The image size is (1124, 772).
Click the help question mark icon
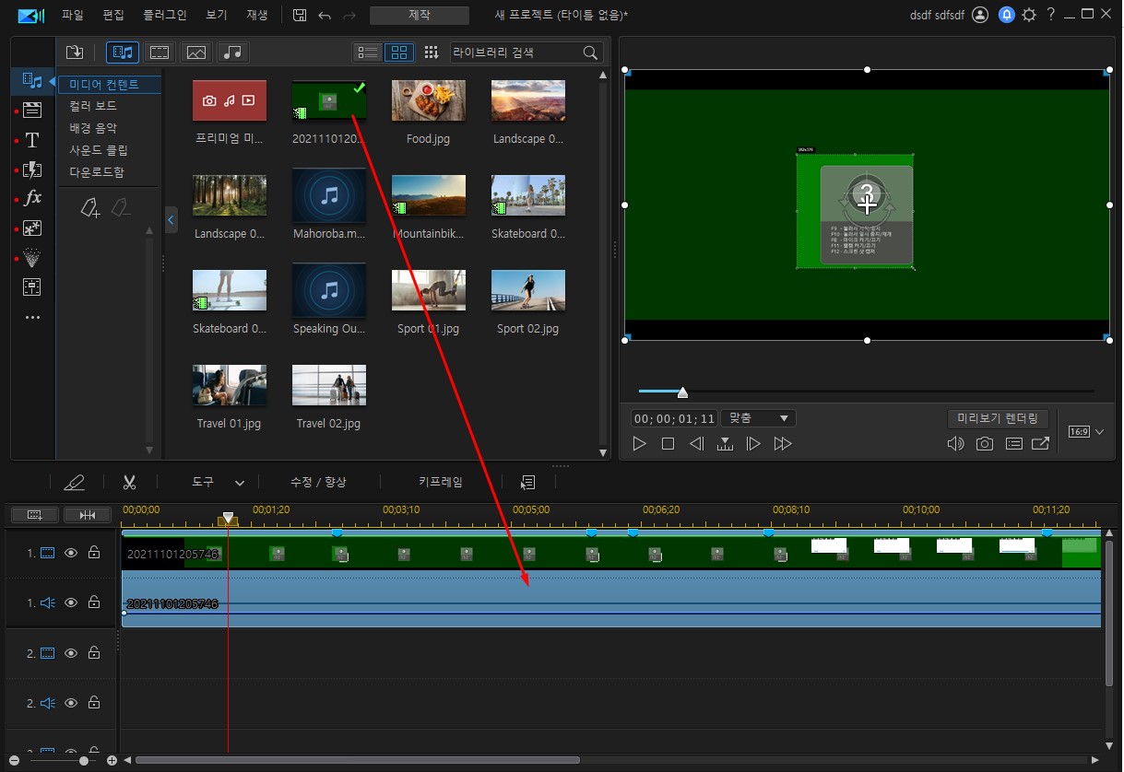coord(1050,15)
